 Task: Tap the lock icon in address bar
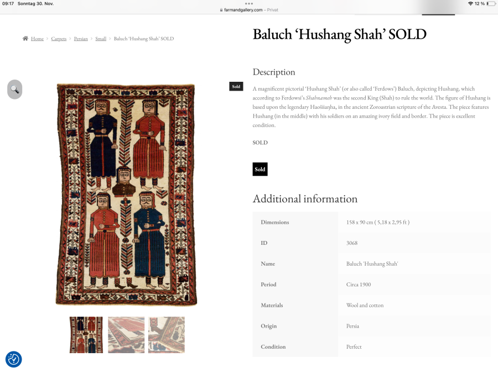(221, 10)
